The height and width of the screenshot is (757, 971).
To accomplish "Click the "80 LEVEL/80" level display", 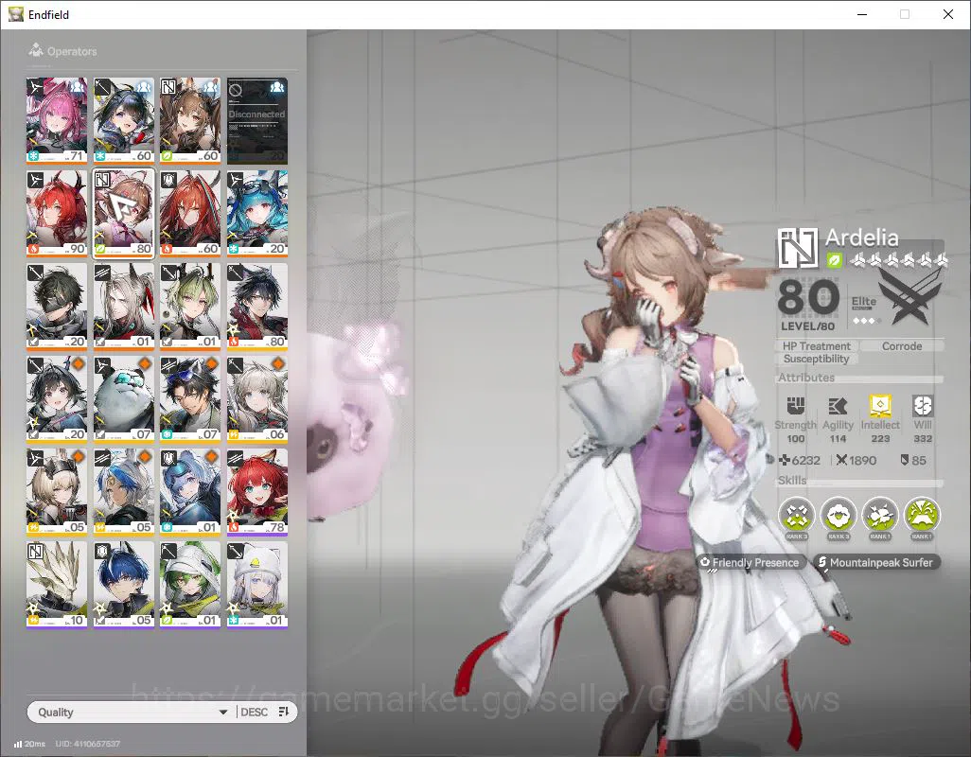I will click(808, 305).
